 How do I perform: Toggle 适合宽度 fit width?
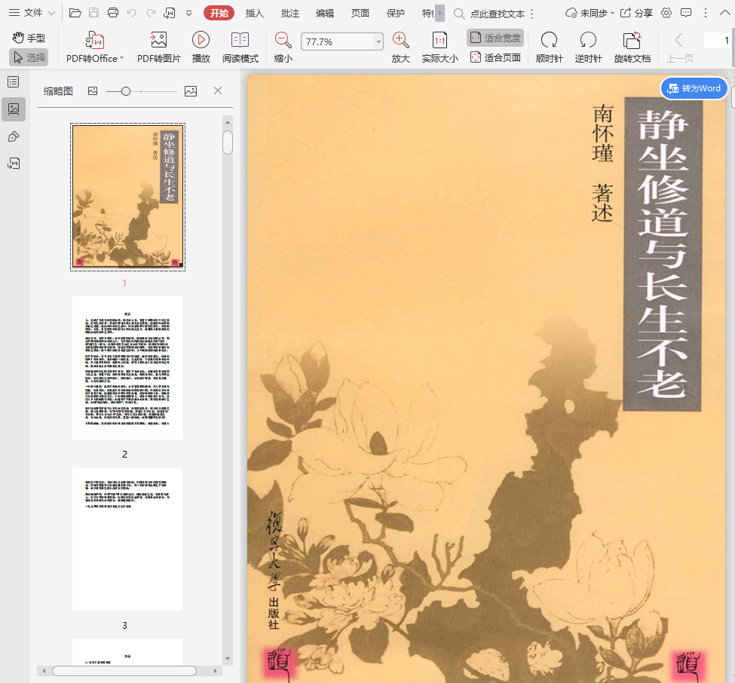pyautogui.click(x=495, y=38)
